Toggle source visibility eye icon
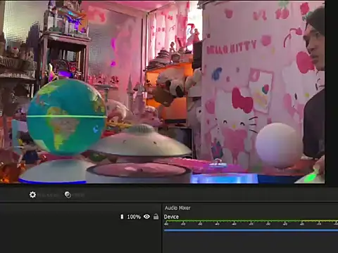The width and height of the screenshot is (338, 253). pyautogui.click(x=146, y=216)
